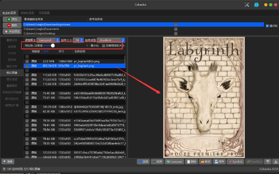Open the settings tools icon in title bar
Screen dimensions: 279x174
point(247,5)
